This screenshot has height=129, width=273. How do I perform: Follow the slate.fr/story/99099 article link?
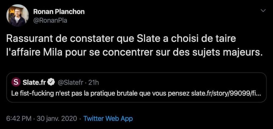coord(226,94)
